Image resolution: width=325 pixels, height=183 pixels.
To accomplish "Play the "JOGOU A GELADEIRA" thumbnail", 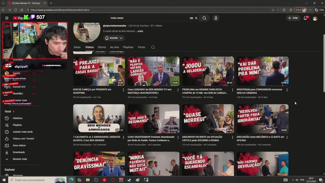I will [x=208, y=71].
